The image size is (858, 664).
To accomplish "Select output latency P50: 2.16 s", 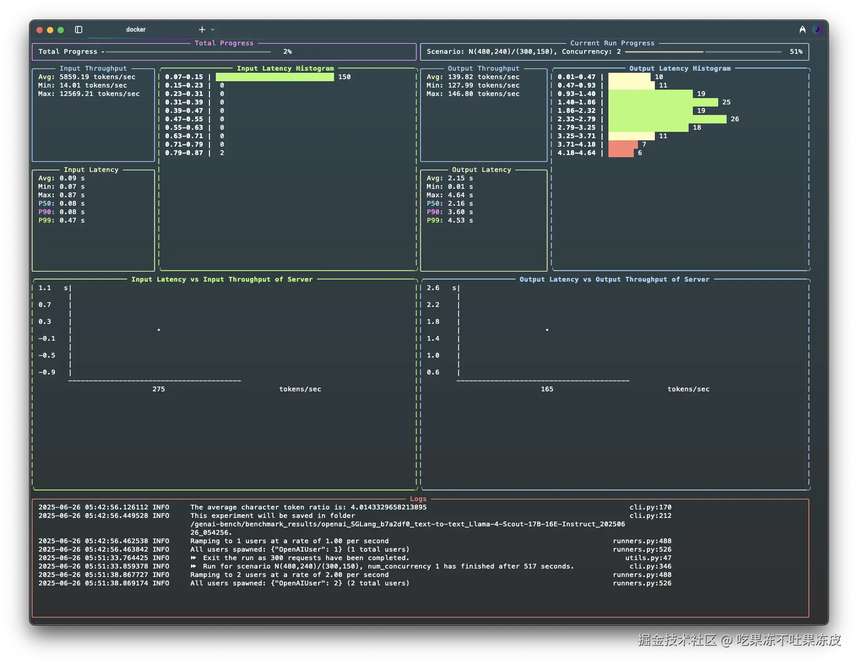I will [x=450, y=204].
